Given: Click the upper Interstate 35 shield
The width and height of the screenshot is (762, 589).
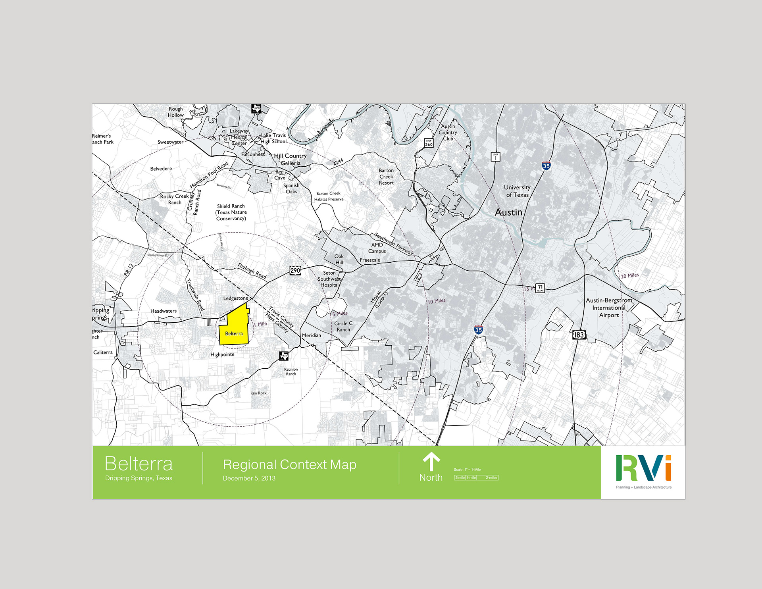Looking at the screenshot, I should [546, 166].
